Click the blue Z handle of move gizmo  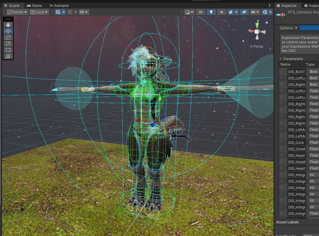click(152, 125)
